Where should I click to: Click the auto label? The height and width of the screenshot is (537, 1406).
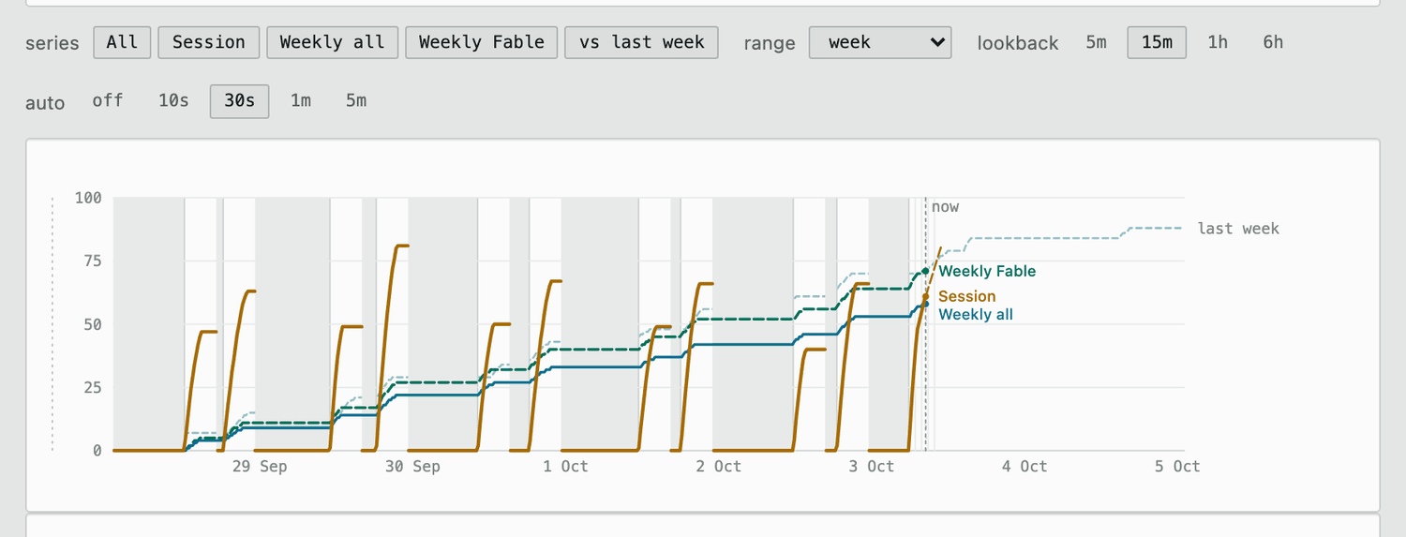(45, 102)
